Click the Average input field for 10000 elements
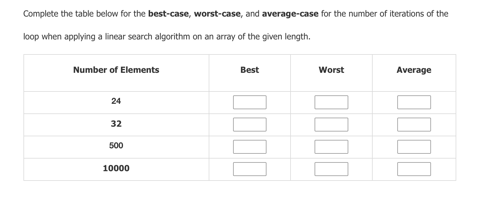 414,169
